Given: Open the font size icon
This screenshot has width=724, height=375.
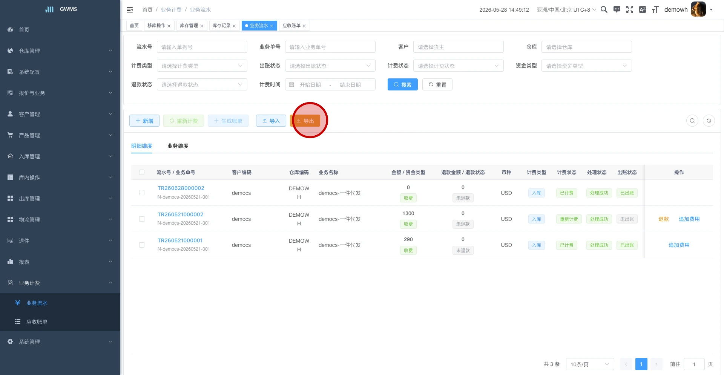Looking at the screenshot, I should pyautogui.click(x=655, y=9).
